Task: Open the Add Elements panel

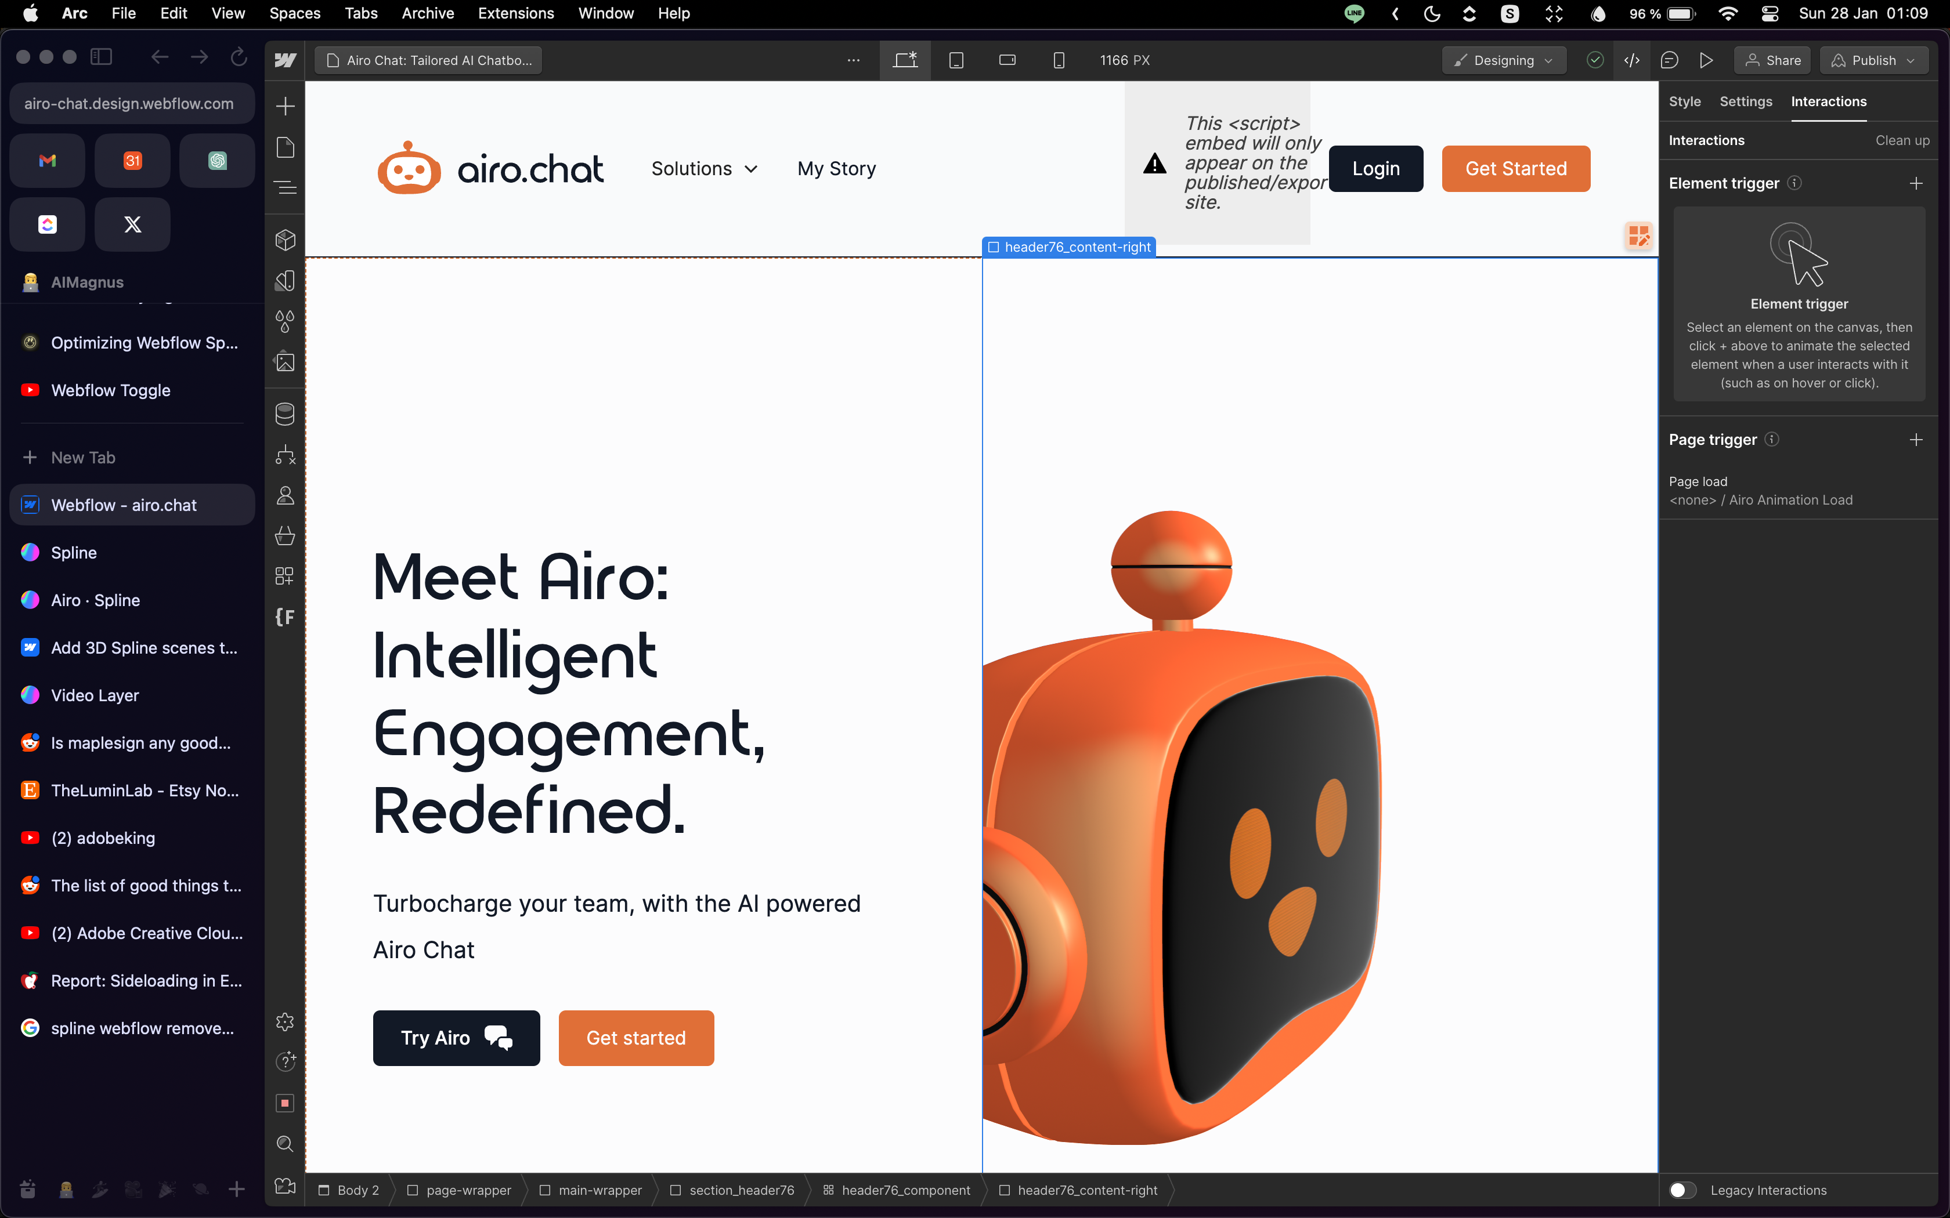Action: tap(286, 106)
